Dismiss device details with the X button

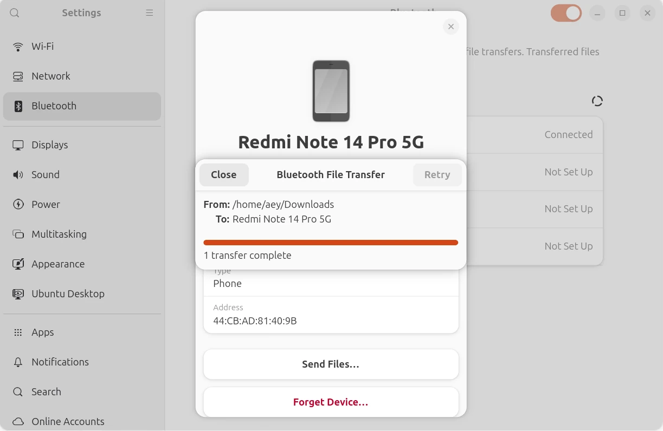(x=451, y=27)
